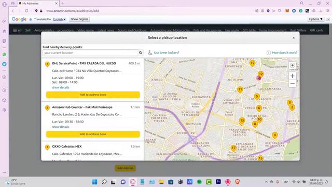
Task: Show details for Amazon Hub Counter Pak Mail
Action: pyautogui.click(x=61, y=127)
